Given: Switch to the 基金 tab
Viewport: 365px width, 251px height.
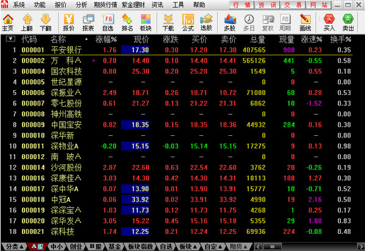Looking at the screenshot, I should [114, 247].
